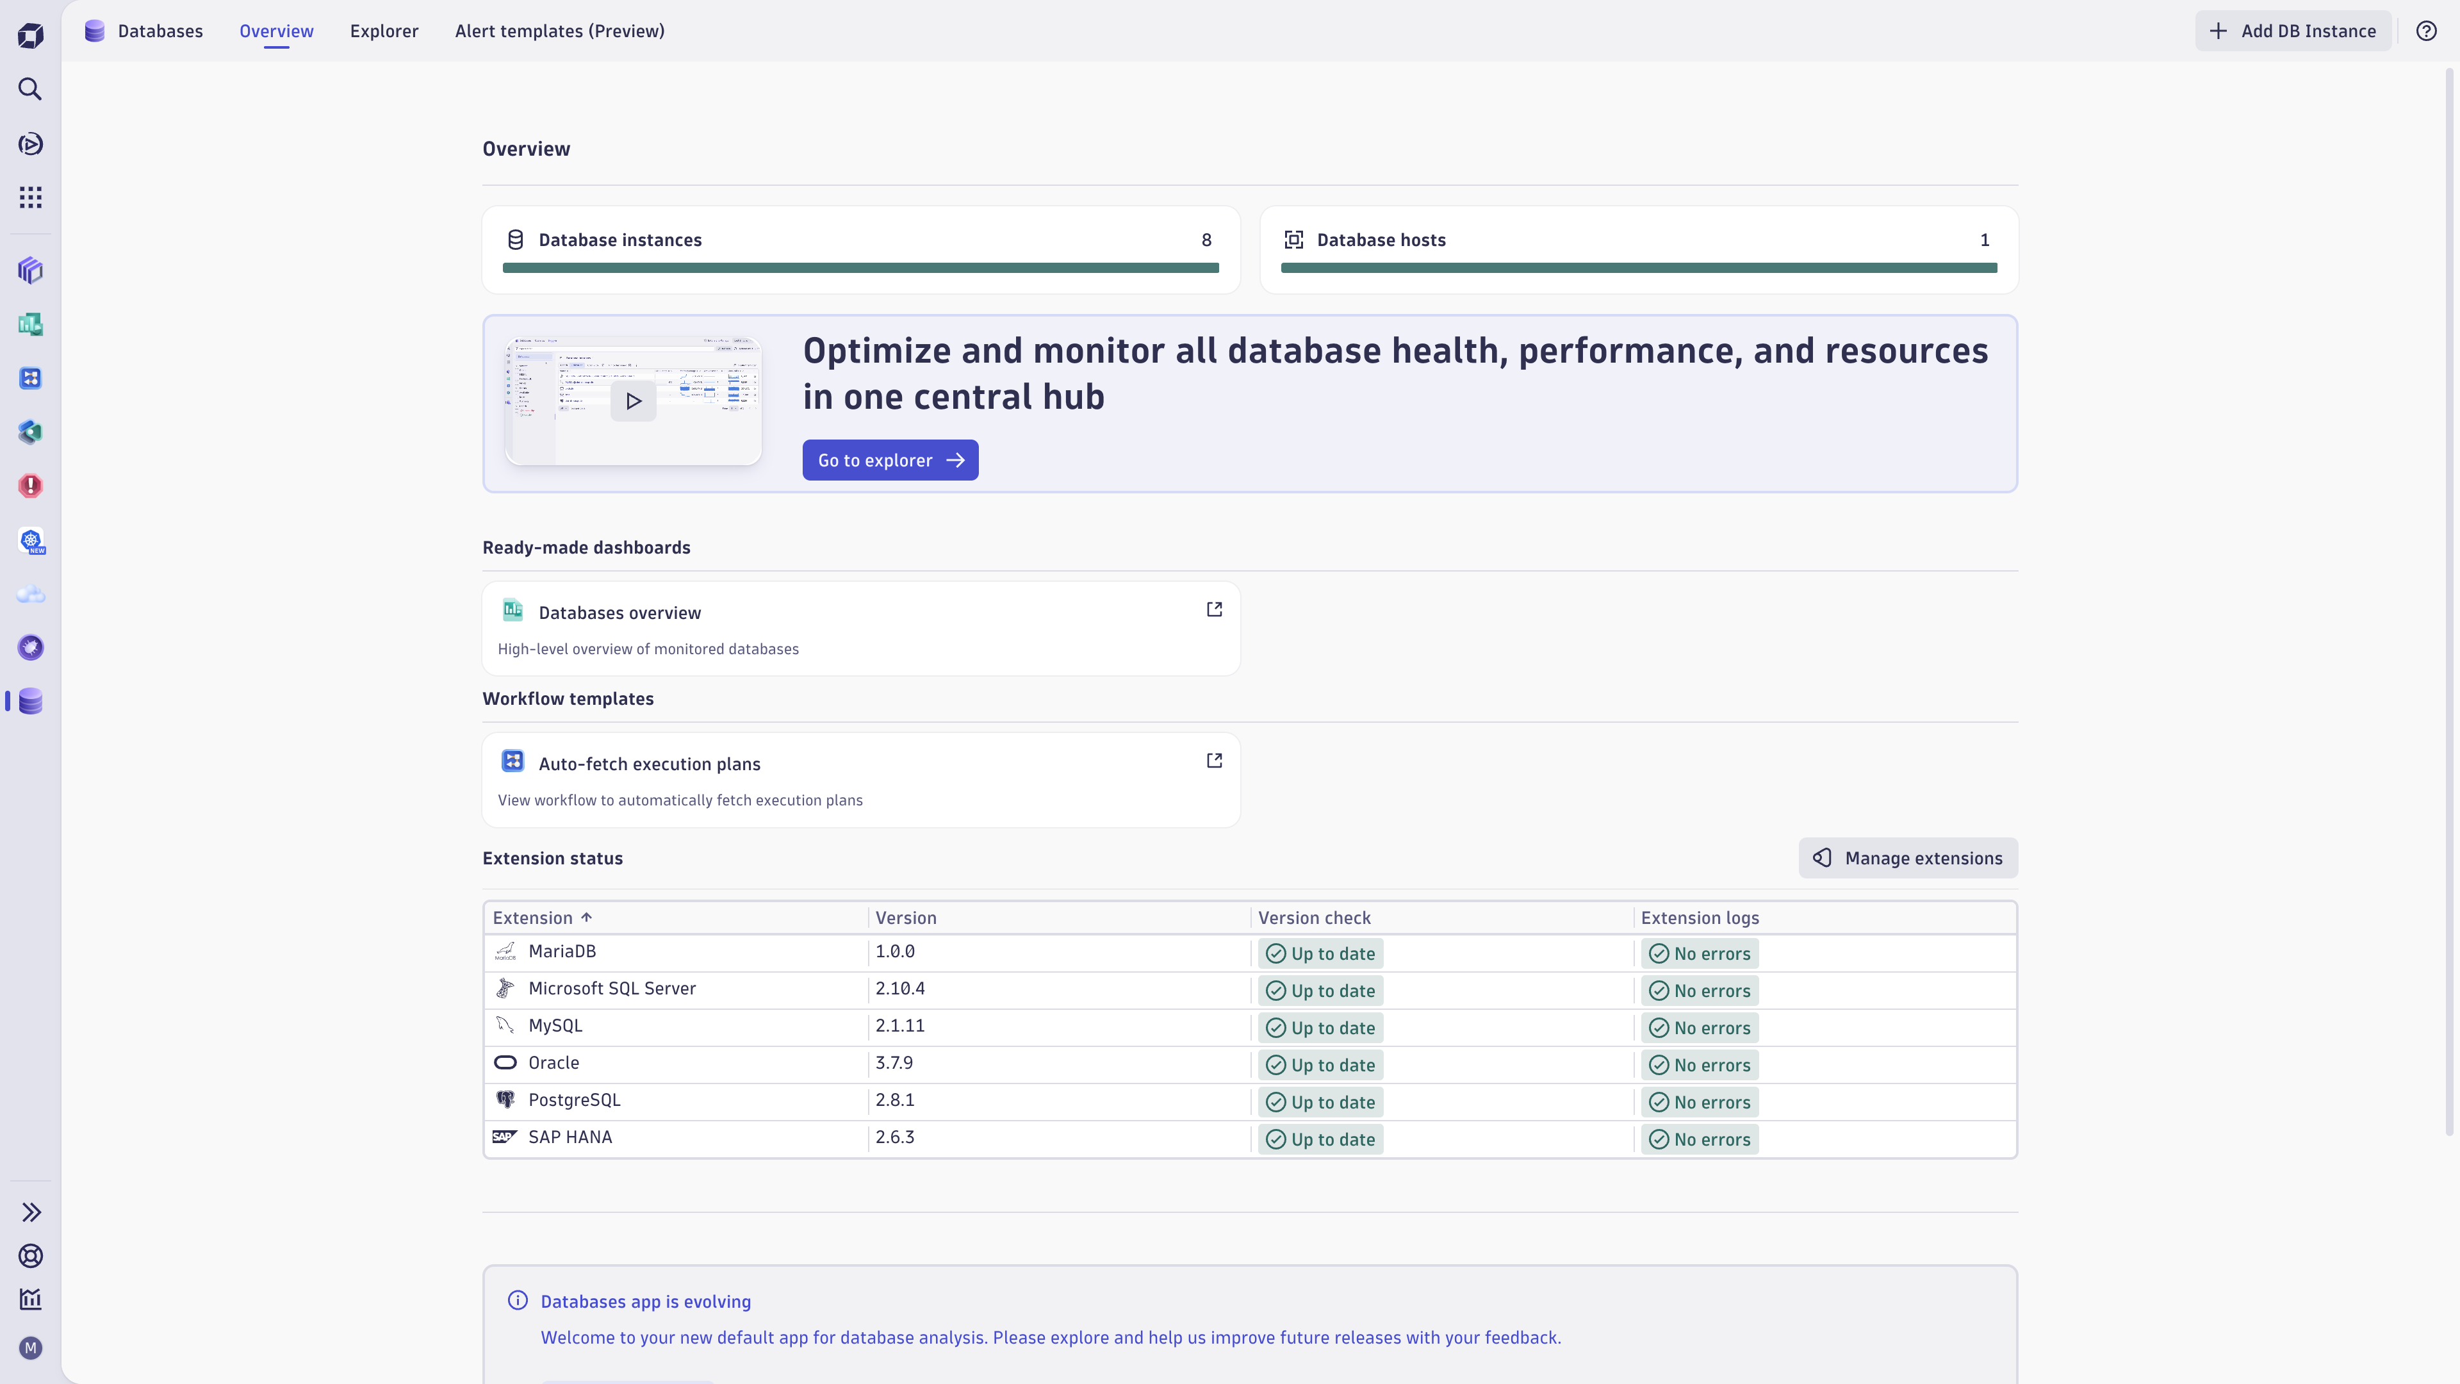The width and height of the screenshot is (2460, 1384).
Task: Play the optimize and monitor video thumbnail
Action: [632, 400]
